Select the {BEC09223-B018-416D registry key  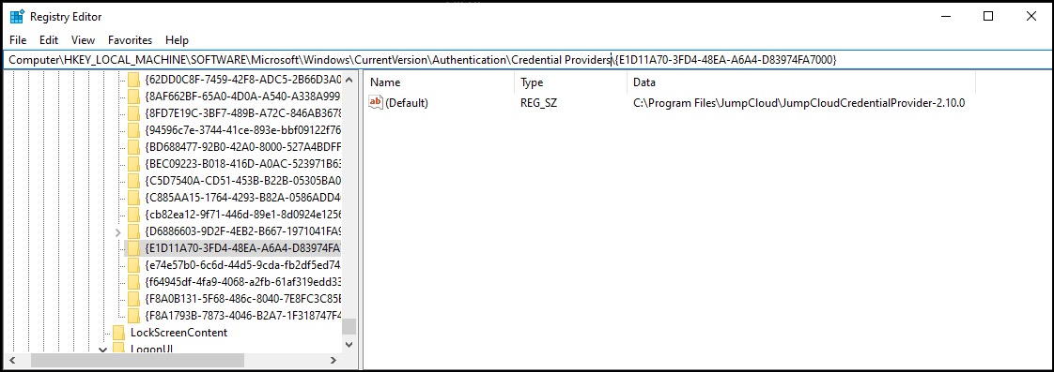[x=242, y=164]
